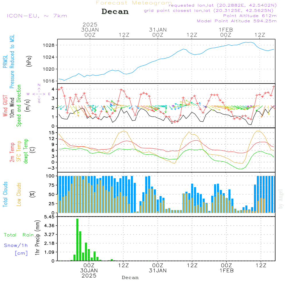The width and height of the screenshot is (287, 287).
Task: Select the grid point closest lon,lat line
Action: coord(209,10)
